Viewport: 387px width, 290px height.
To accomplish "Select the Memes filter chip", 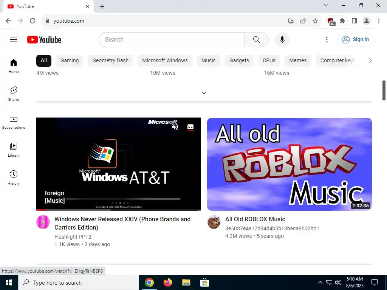I will click(x=298, y=61).
